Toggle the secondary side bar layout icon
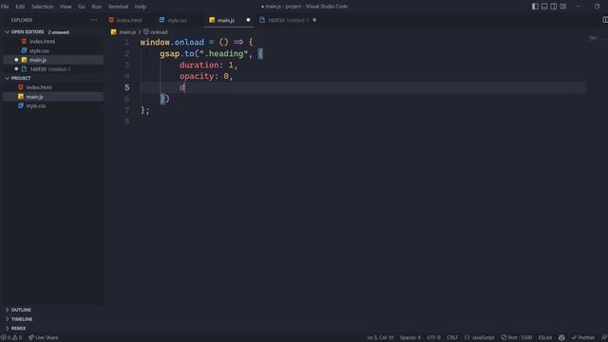This screenshot has height=342, width=608. point(554,7)
